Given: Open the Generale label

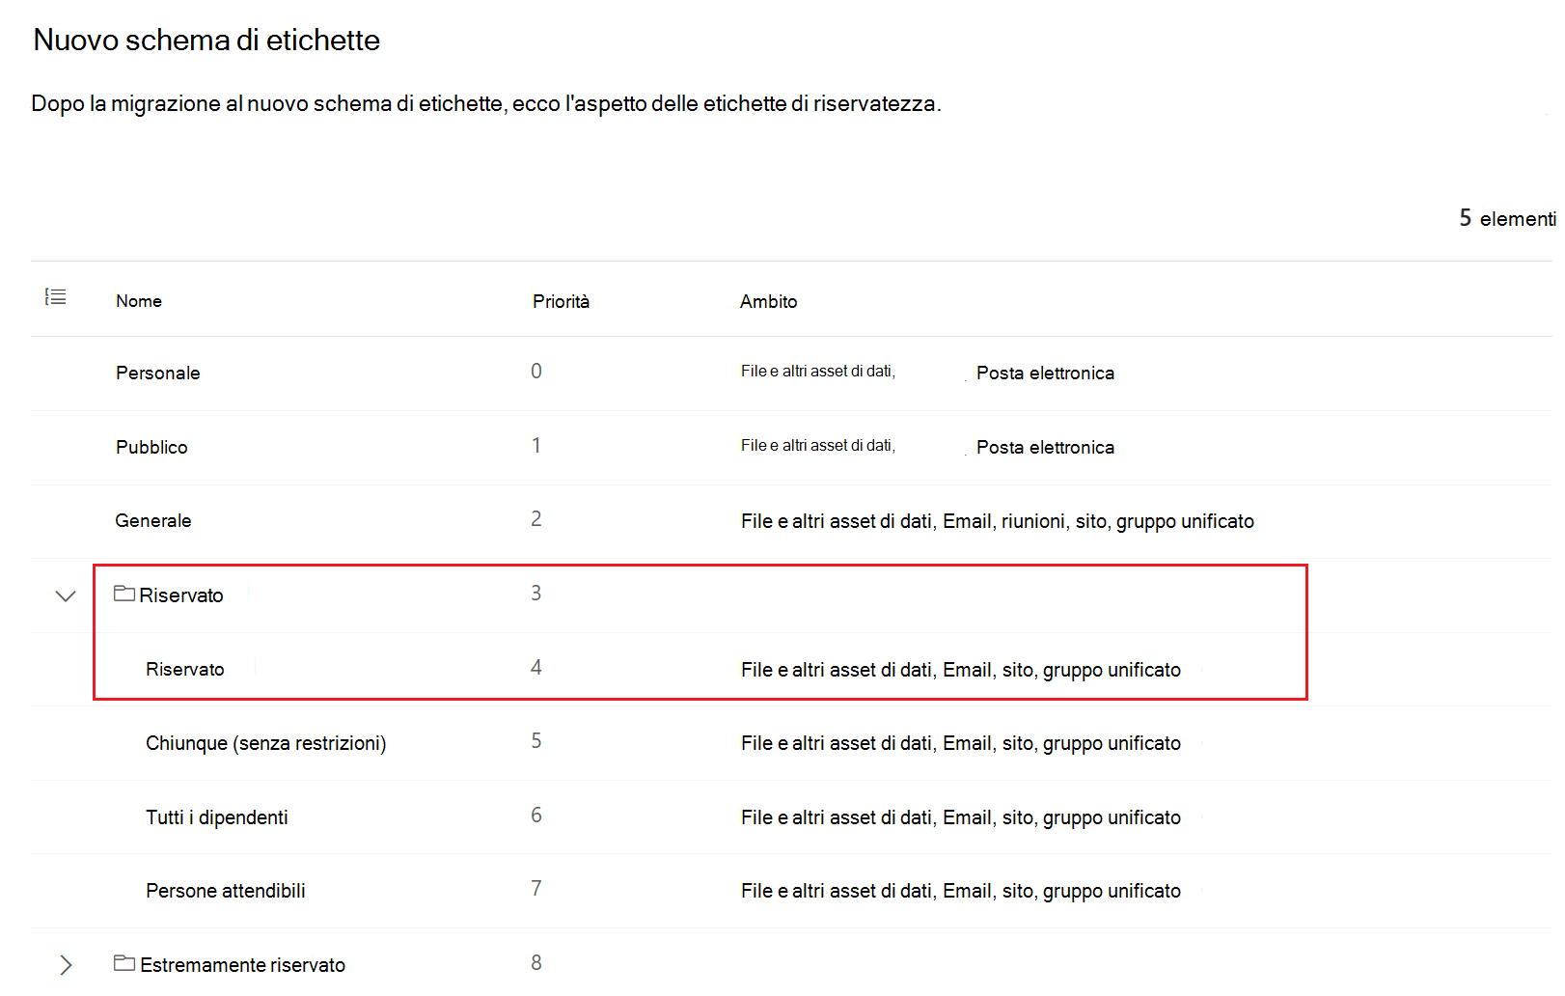Looking at the screenshot, I should click(153, 521).
